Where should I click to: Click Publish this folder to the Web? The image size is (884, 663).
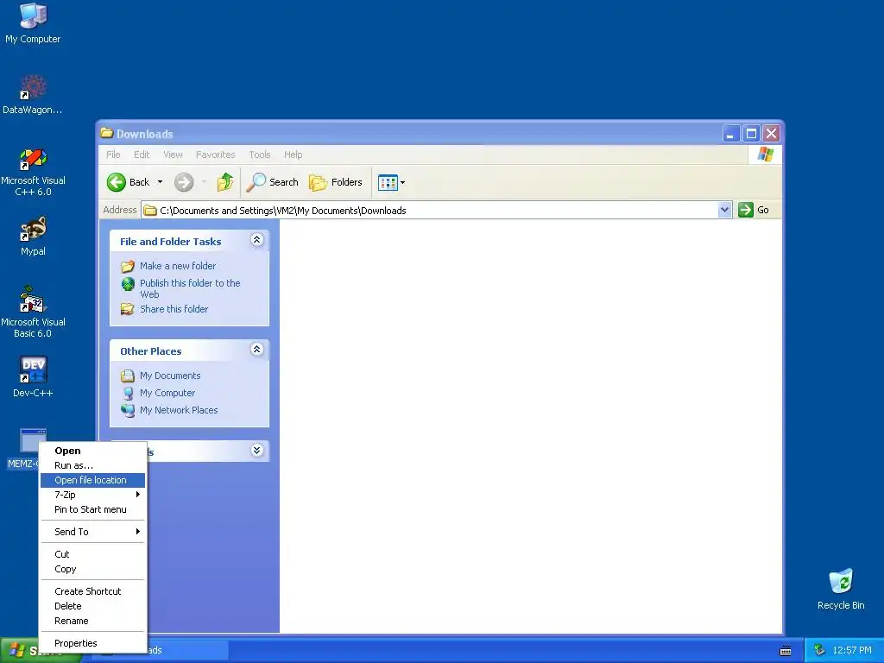tap(190, 288)
